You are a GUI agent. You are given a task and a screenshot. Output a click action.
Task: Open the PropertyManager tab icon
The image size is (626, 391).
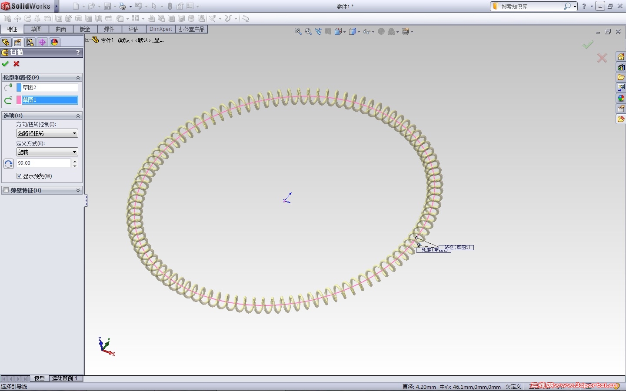18,42
